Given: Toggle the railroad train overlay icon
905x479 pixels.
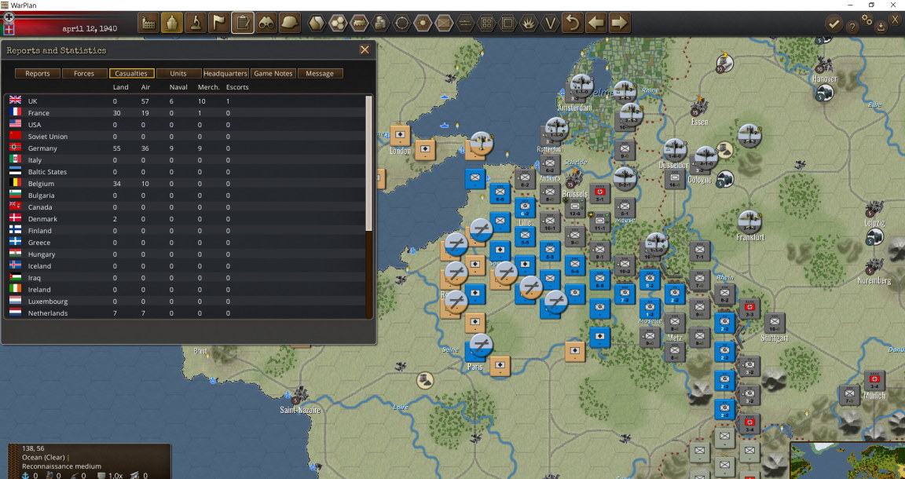Looking at the screenshot, I should [359, 24].
